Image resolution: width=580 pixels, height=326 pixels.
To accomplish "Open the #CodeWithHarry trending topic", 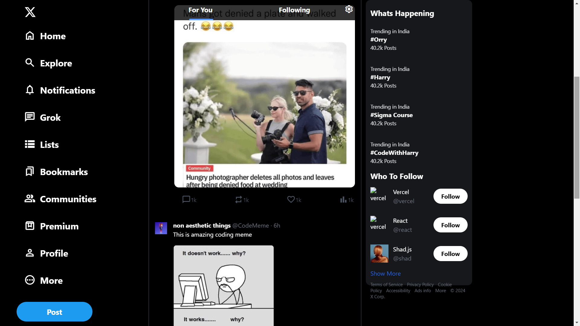I will click(394, 153).
